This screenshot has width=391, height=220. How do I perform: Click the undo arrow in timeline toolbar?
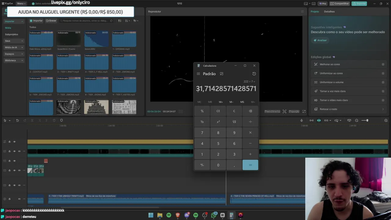click(x=17, y=120)
